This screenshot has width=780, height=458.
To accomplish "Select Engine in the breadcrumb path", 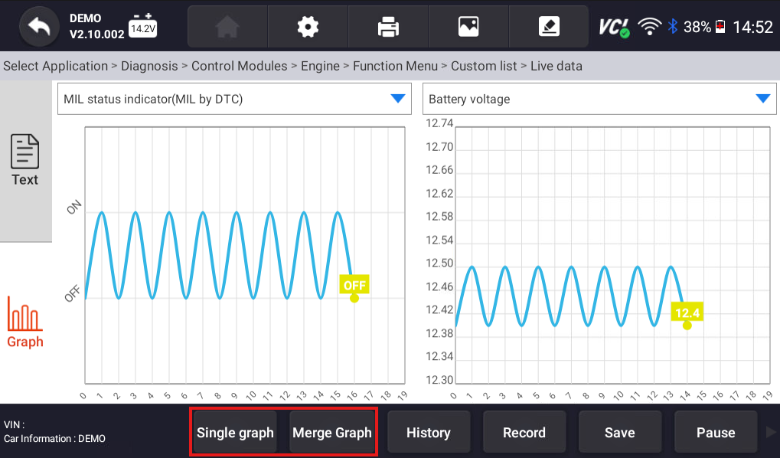I will coord(320,66).
